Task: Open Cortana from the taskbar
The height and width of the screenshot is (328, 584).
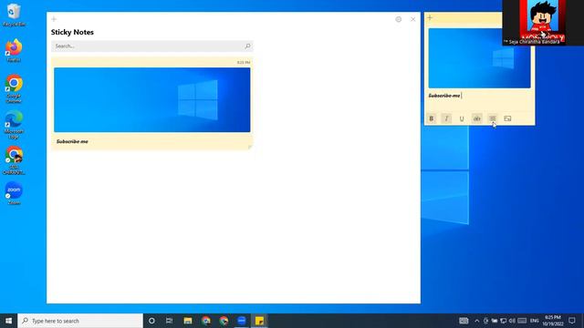Action: coord(151,321)
